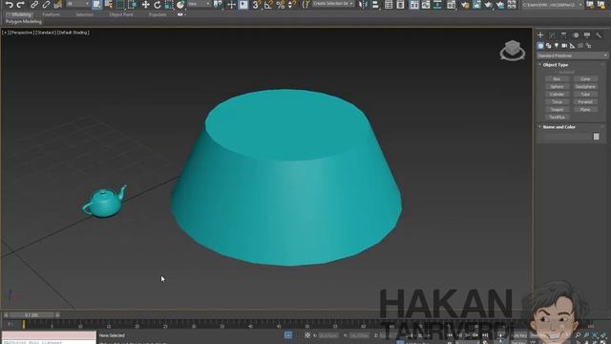Click the Torus primitive button
Viewport: 611px width, 344px height.
coord(557,102)
